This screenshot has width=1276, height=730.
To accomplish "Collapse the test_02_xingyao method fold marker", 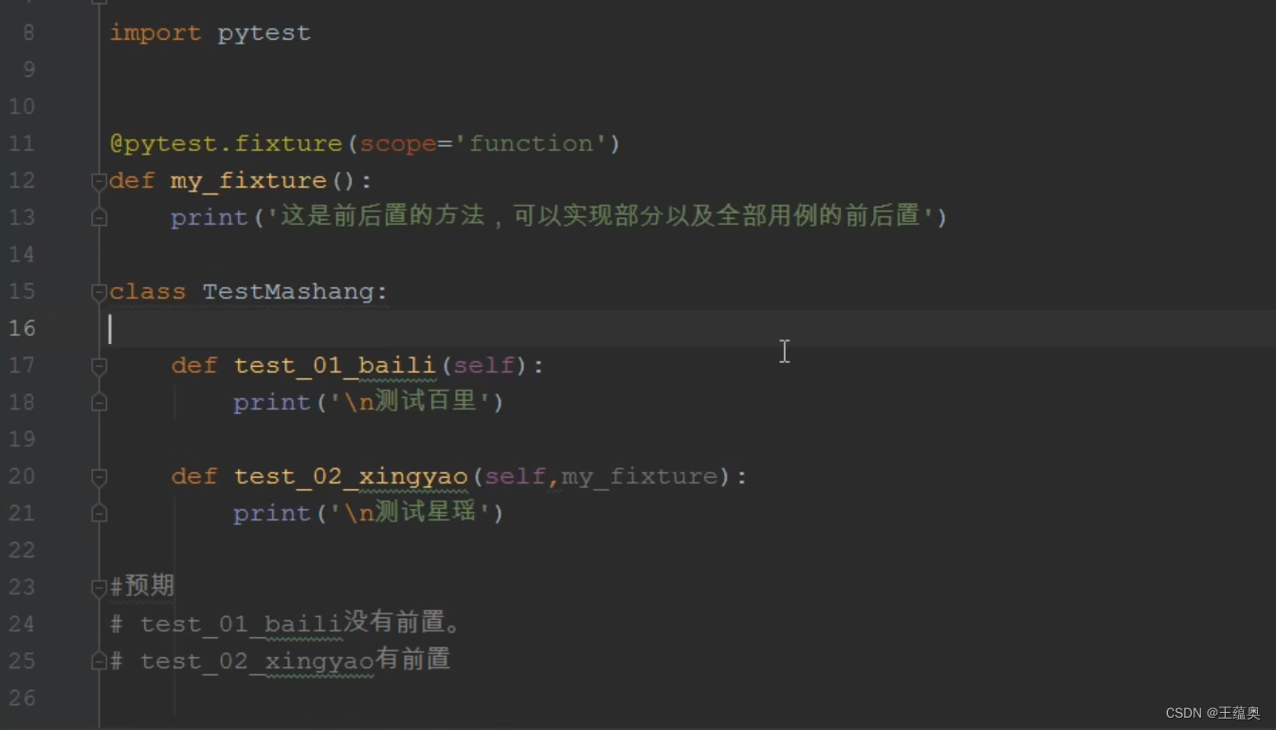I will click(99, 476).
